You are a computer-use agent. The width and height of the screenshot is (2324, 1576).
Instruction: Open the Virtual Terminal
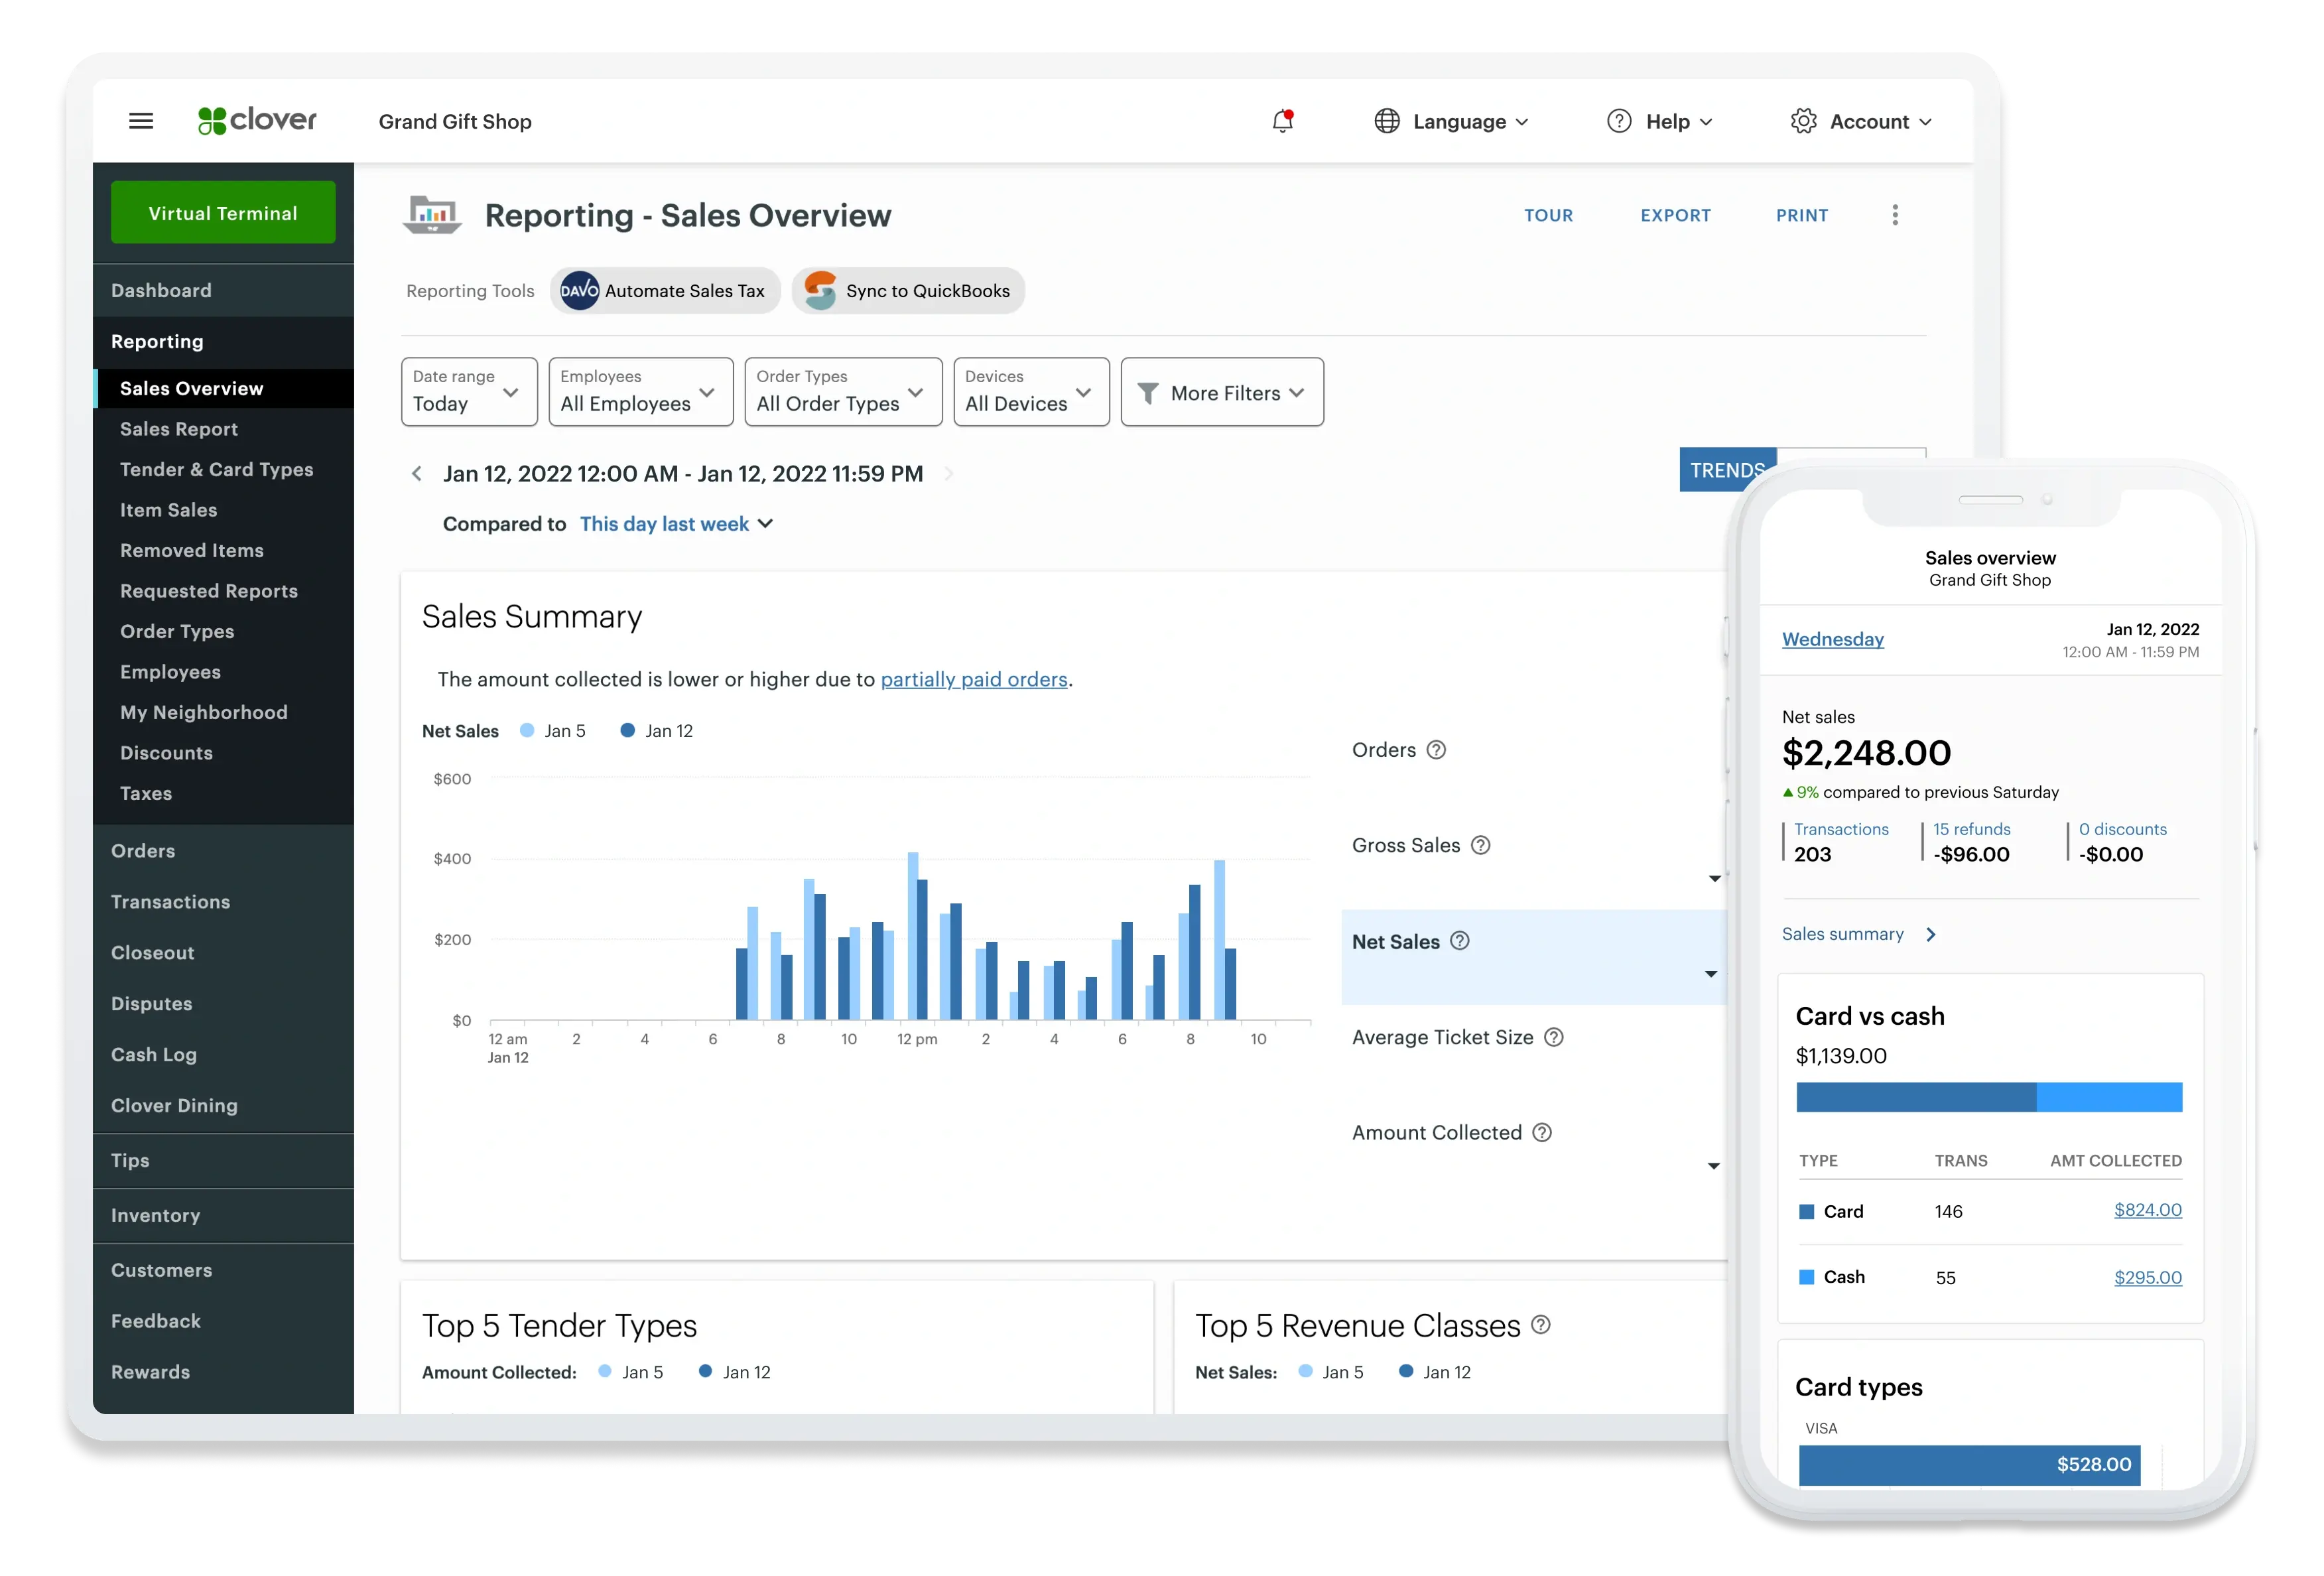coord(222,212)
